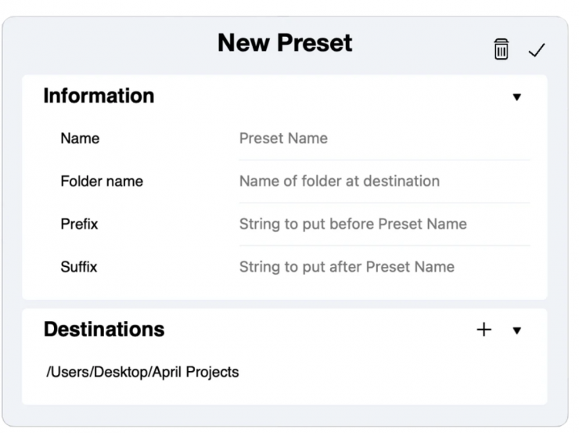Click the Destinations section heading
Viewport: 579px width, 433px height.
pyautogui.click(x=104, y=330)
